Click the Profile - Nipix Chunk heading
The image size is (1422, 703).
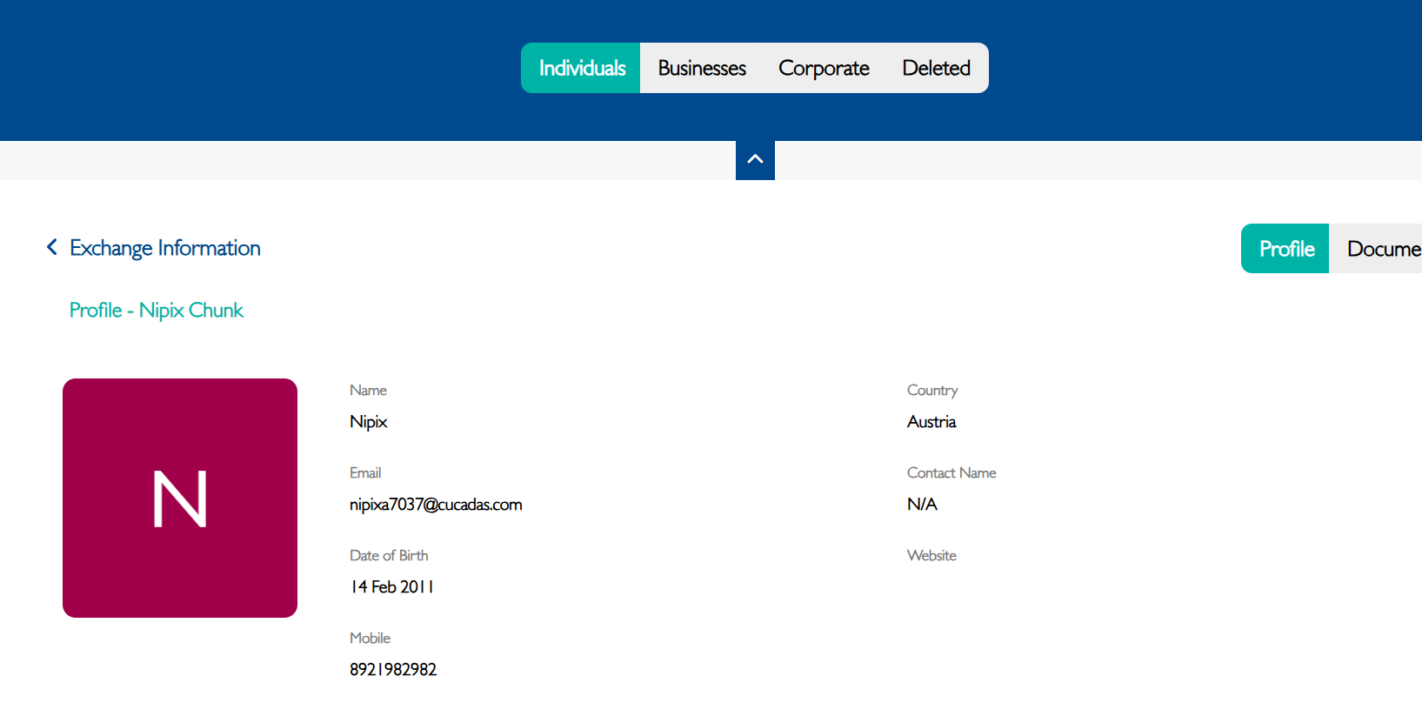tap(157, 311)
